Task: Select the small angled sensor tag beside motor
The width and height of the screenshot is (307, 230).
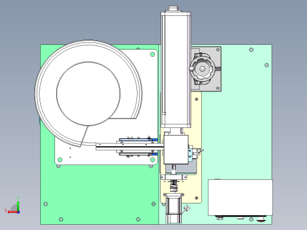Action: [x=187, y=208]
